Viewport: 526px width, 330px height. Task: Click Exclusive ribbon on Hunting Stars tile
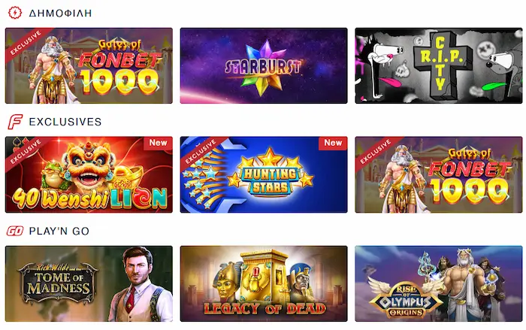pos(201,151)
